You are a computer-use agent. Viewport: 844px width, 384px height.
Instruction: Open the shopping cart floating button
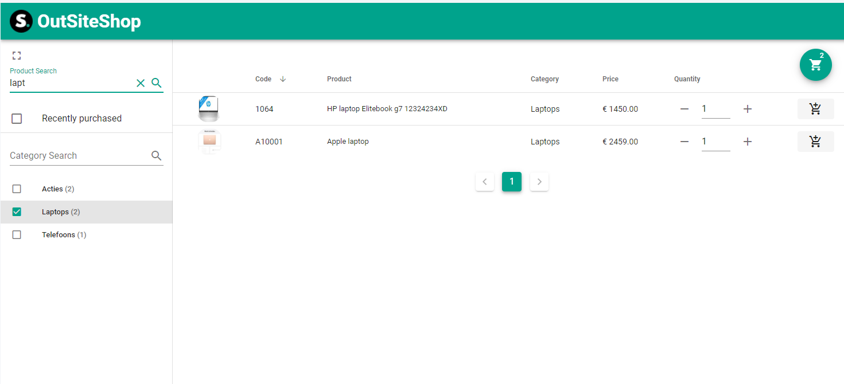pos(815,65)
